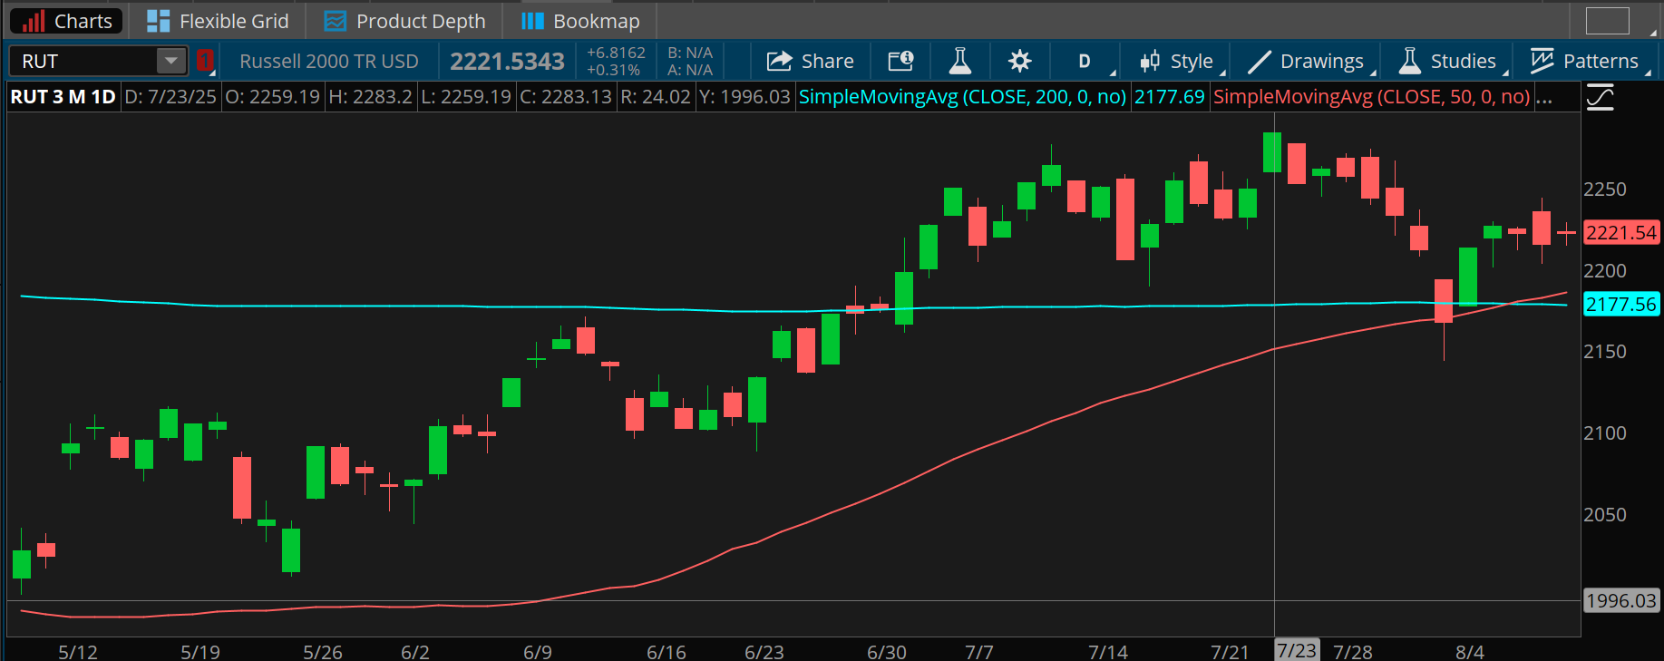Click the candlestick Style icon
Screen dimensions: 1664x661
(x=1150, y=61)
